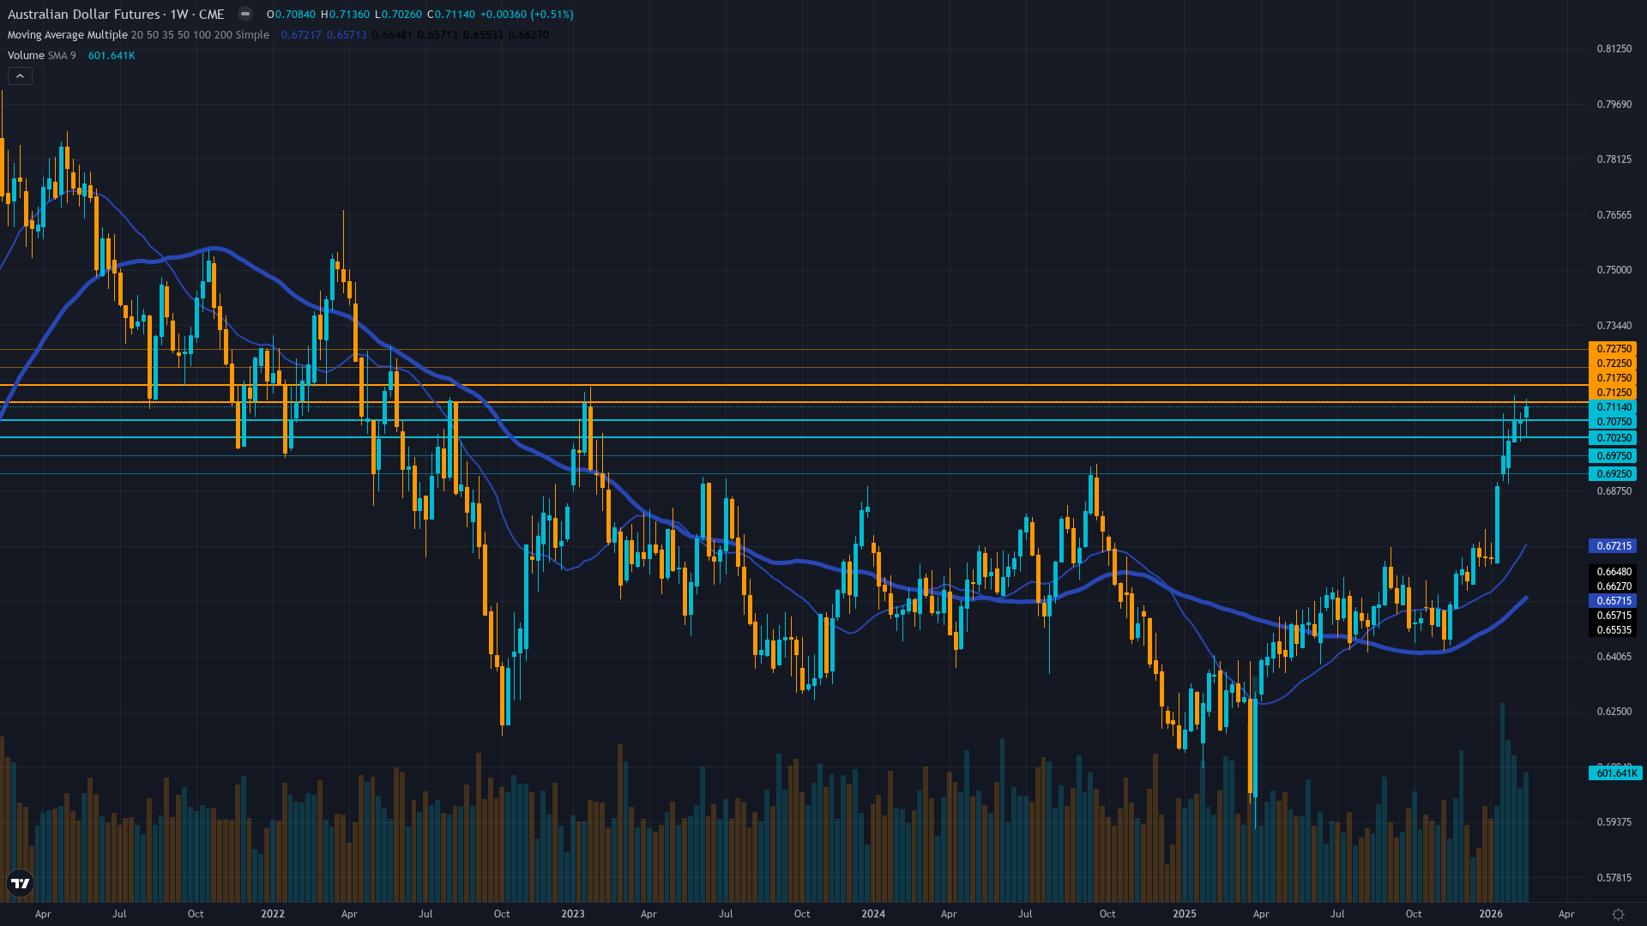The width and height of the screenshot is (1647, 926).
Task: Click the 0.78125 price scale label
Action: click(1614, 159)
